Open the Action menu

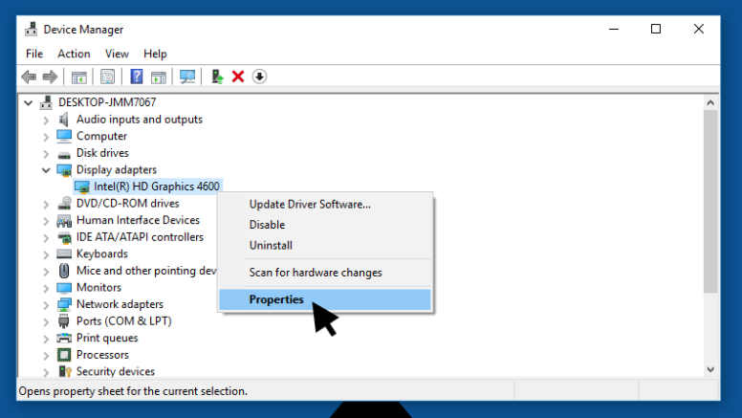[74, 54]
